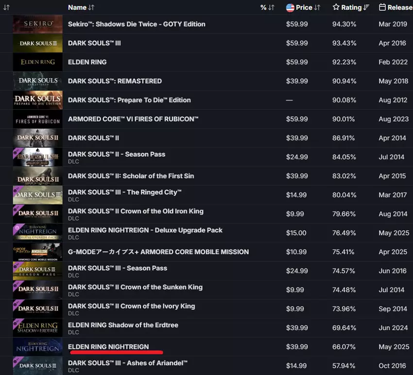Viewport: 413px width, 375px height.
Task: Open the DARK SOULS III - The Ringed City link
Action: point(125,192)
